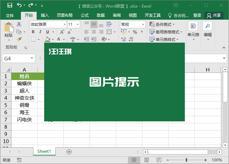Open number format dropdown 常规
Screen dimensions: 229x164
143,25
